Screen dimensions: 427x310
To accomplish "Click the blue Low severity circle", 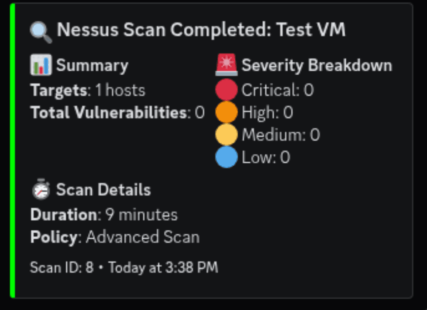I will click(226, 157).
